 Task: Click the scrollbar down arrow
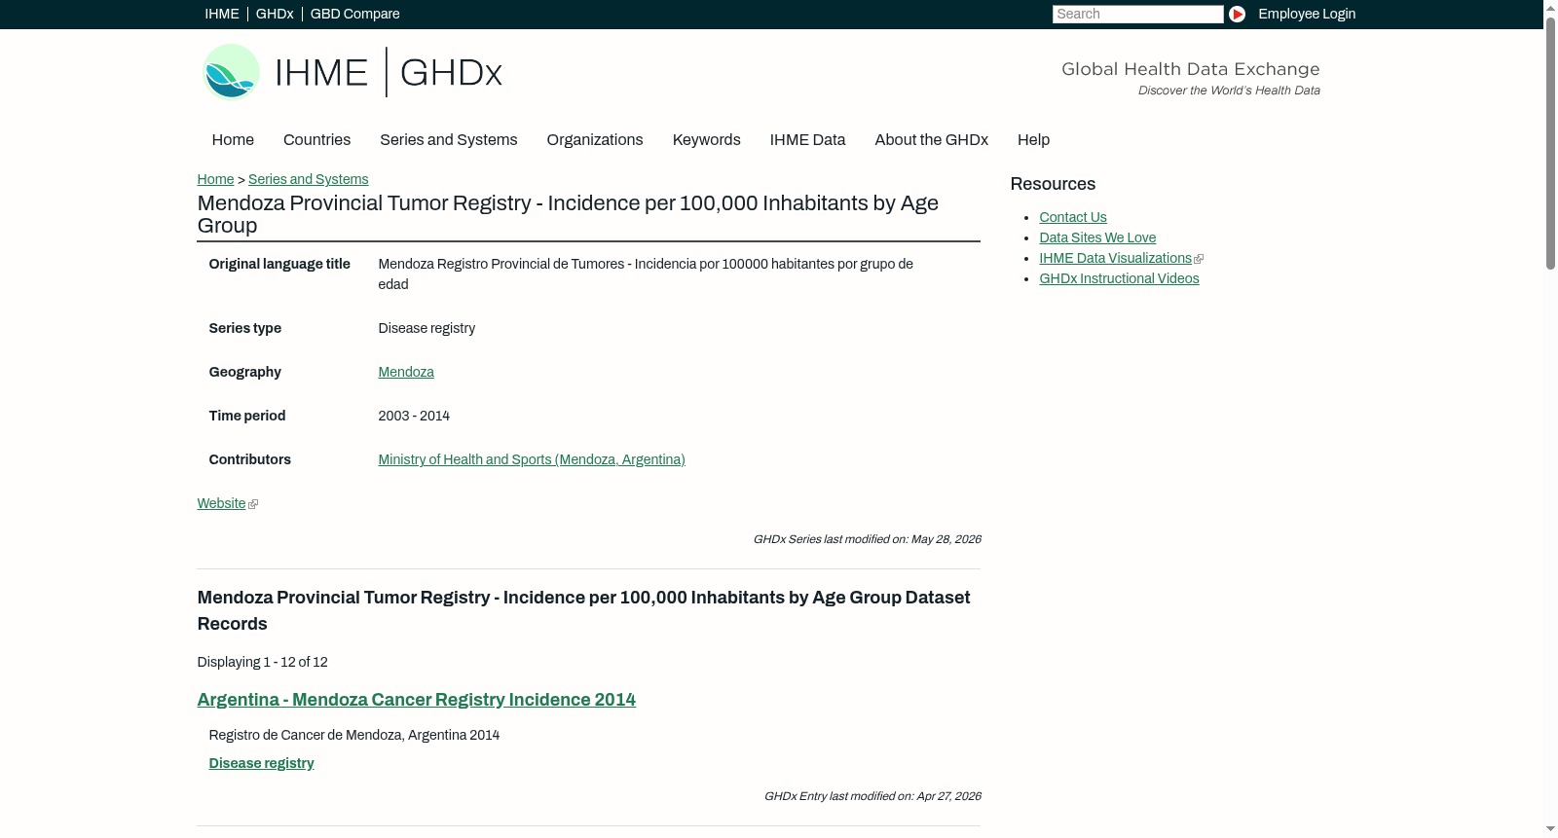coord(1550,829)
